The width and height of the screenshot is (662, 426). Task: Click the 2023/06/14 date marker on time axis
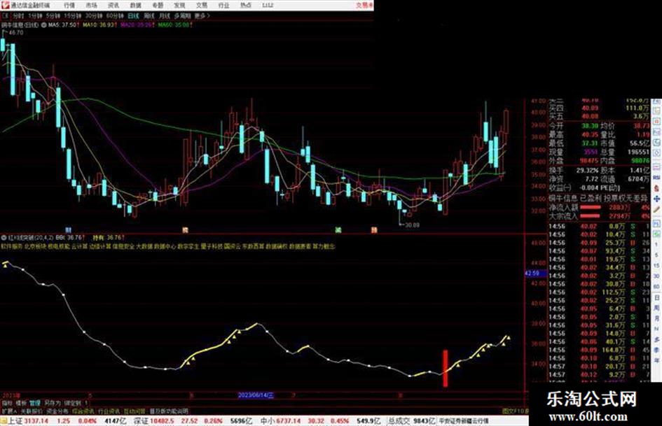pos(256,395)
